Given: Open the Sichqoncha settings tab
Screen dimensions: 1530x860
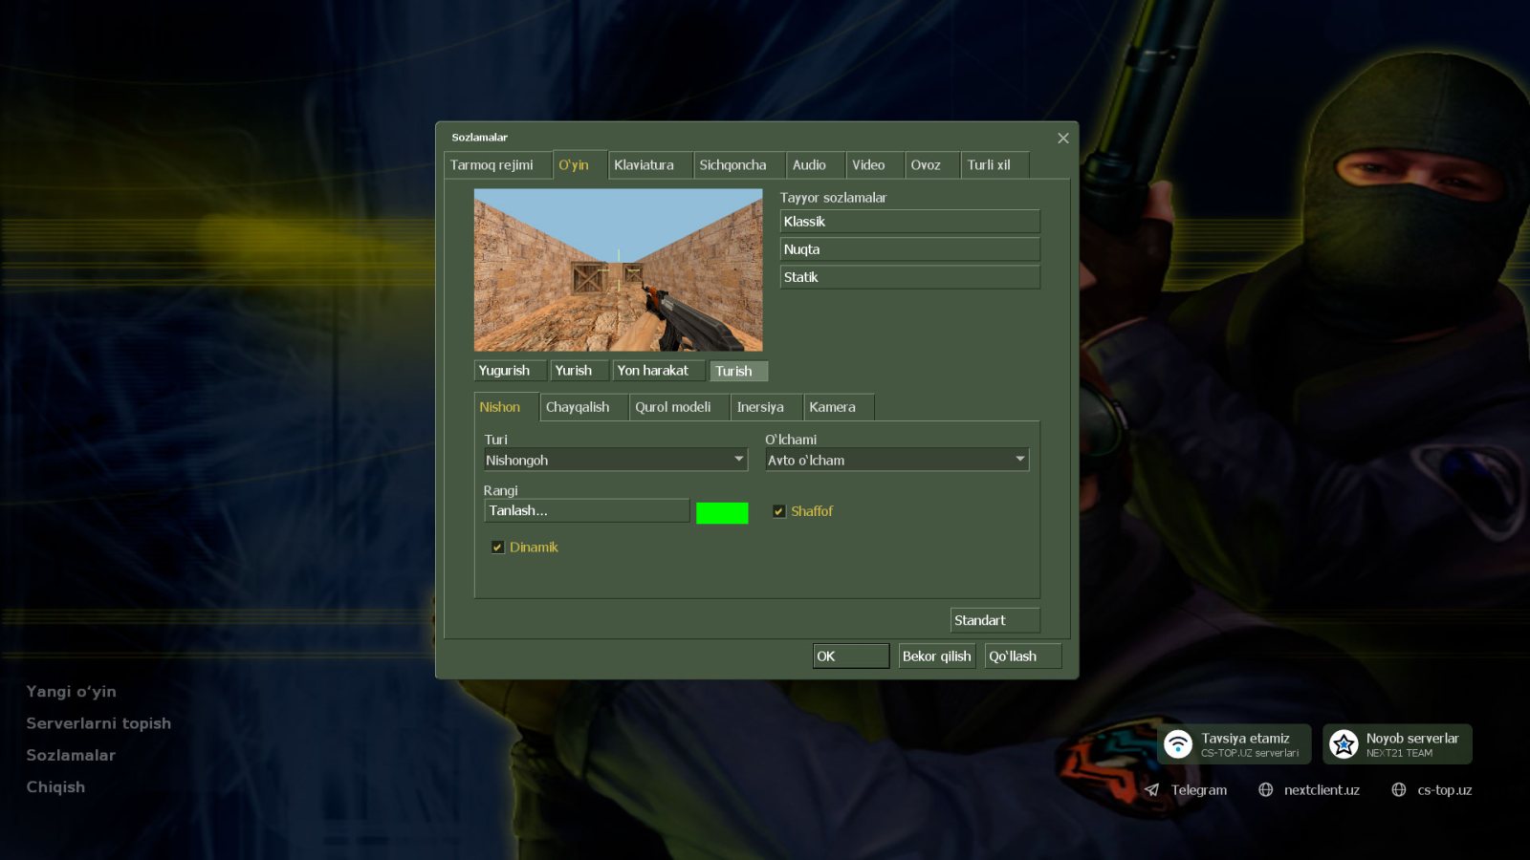Looking at the screenshot, I should pos(732,165).
